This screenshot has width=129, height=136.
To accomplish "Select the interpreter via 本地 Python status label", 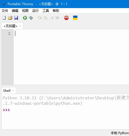I will (120, 133).
